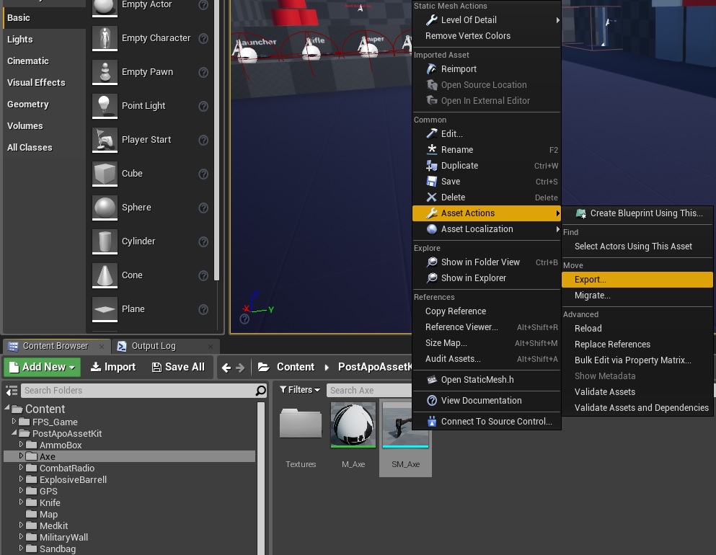
Task: Click the Point Light actor icon
Action: [x=105, y=106]
